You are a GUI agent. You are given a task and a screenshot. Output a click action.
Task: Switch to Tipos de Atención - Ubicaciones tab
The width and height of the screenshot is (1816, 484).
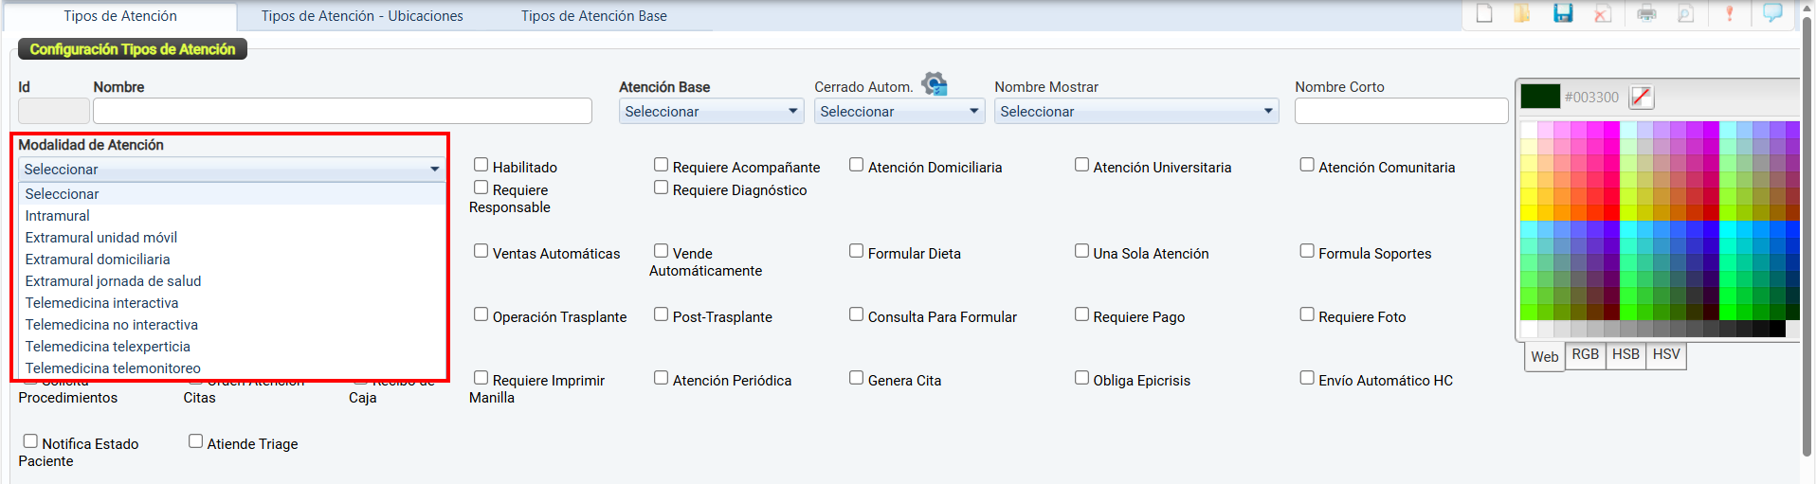[362, 16]
